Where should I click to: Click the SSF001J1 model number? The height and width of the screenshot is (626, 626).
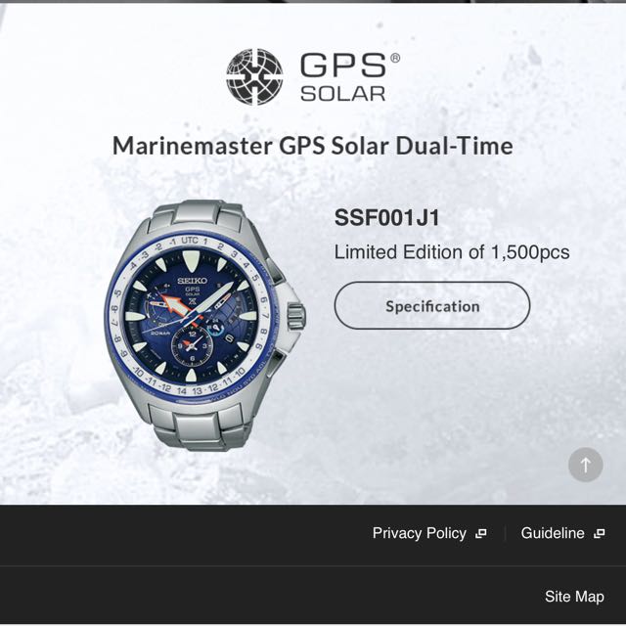386,217
